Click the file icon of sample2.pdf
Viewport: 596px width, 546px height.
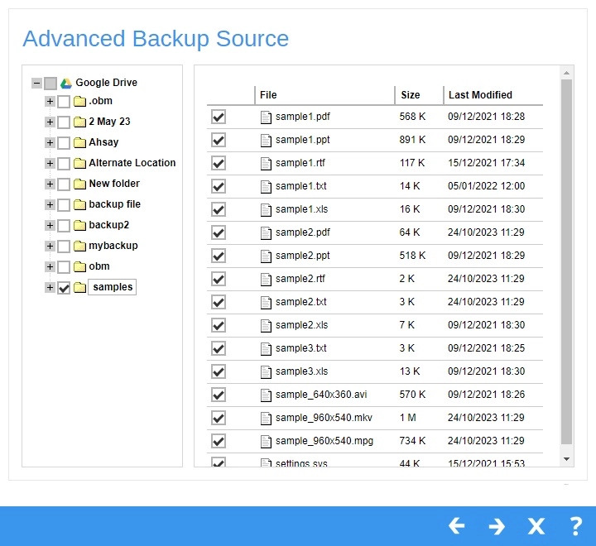266,233
